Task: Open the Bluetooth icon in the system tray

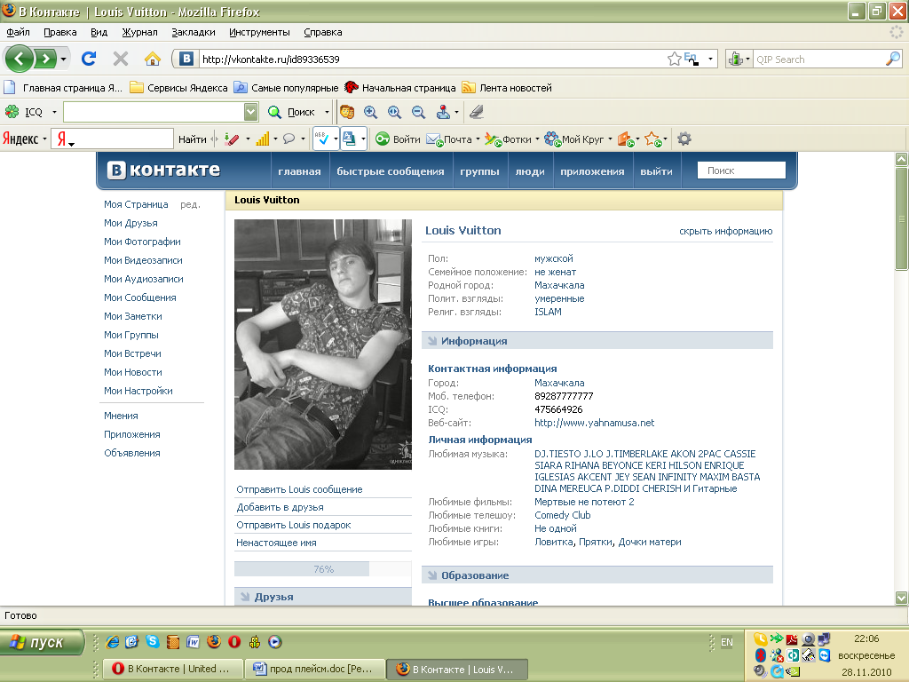Action: 761,655
